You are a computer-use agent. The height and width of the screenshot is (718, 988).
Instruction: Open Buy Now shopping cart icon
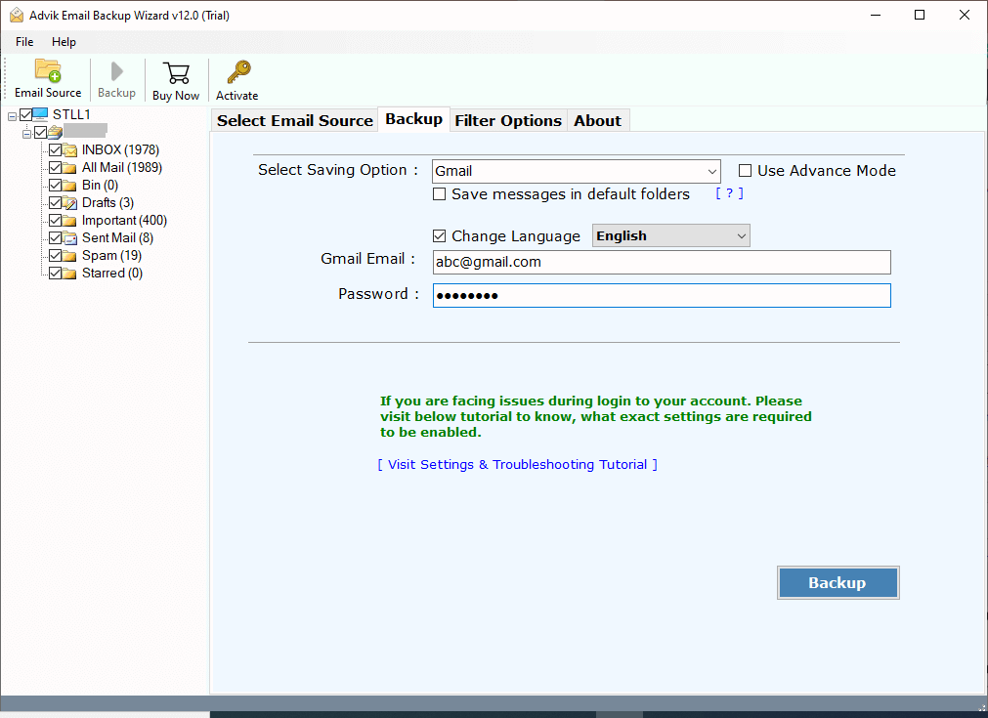pos(176,73)
